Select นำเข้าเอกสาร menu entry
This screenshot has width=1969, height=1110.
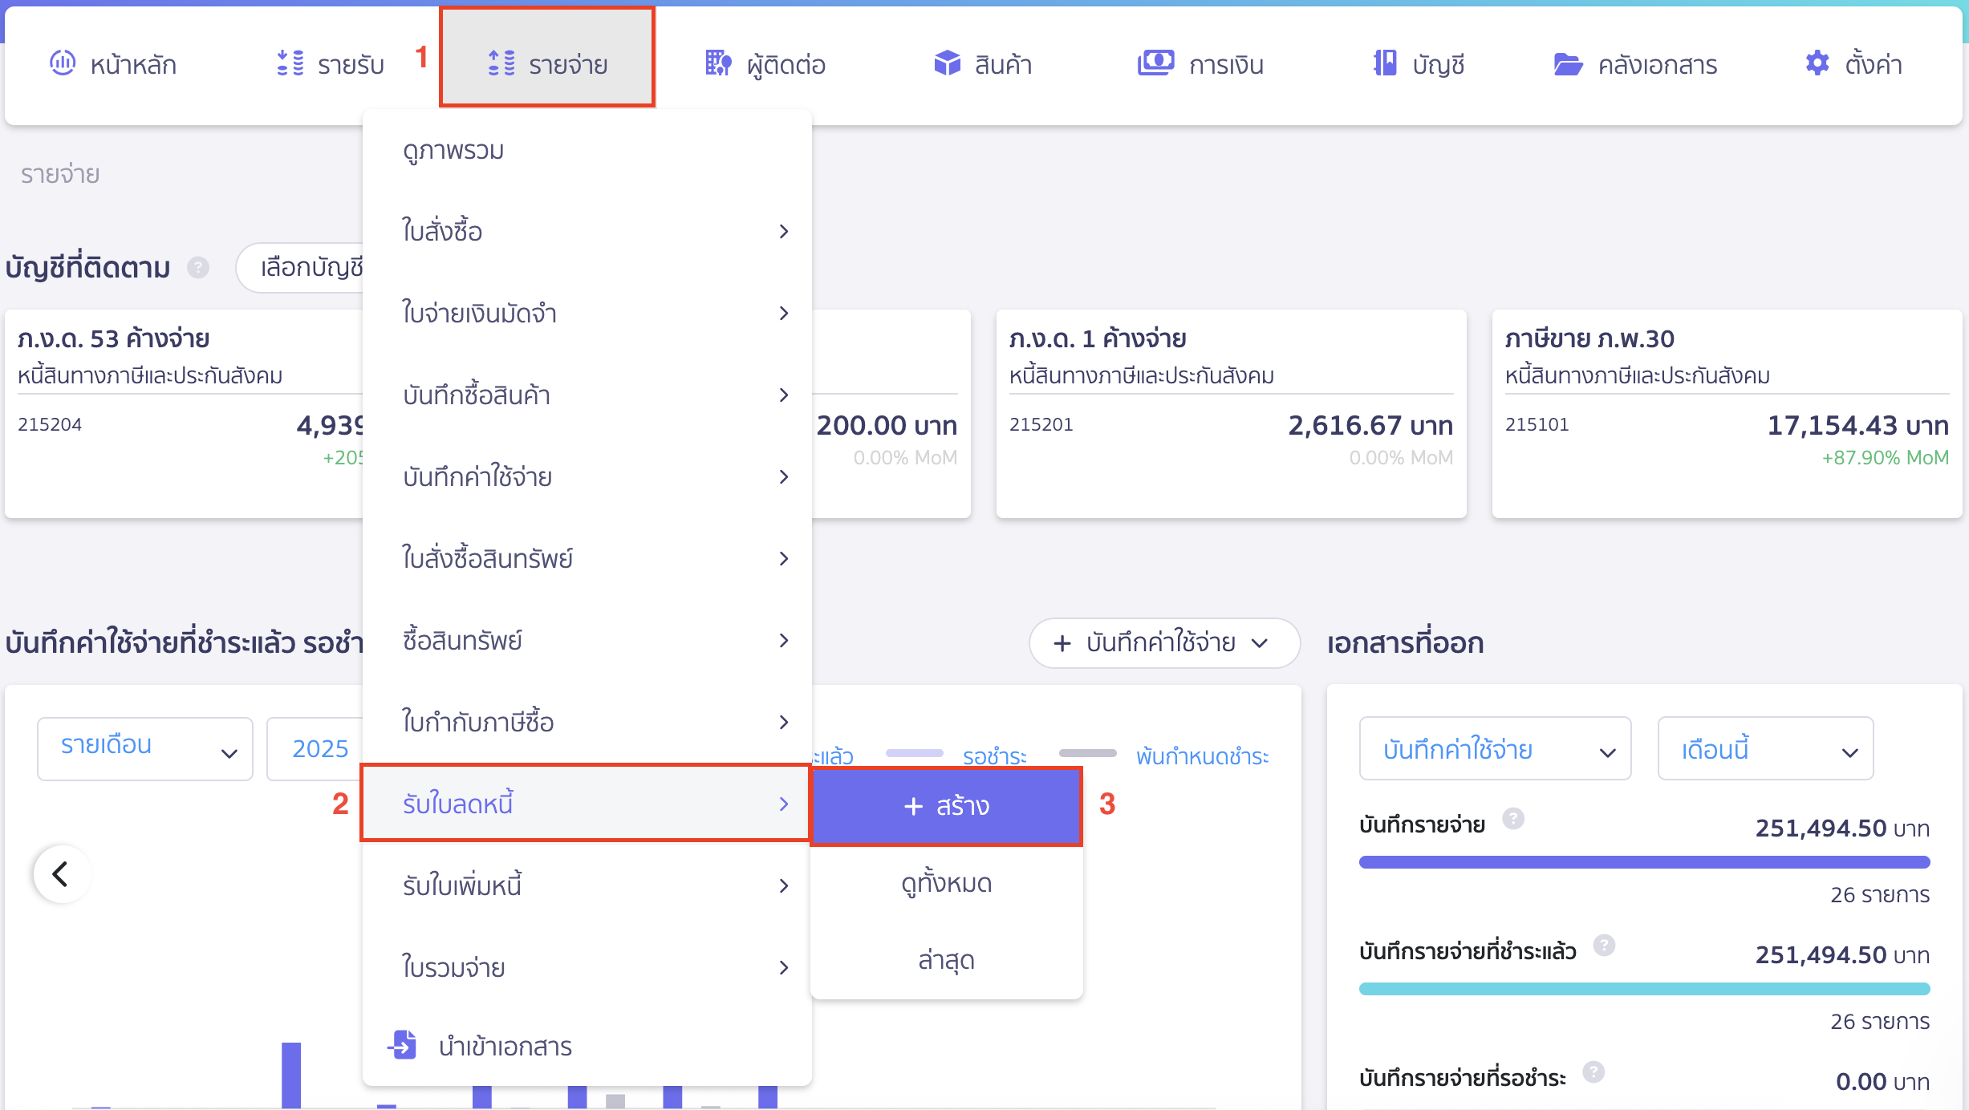(587, 1047)
